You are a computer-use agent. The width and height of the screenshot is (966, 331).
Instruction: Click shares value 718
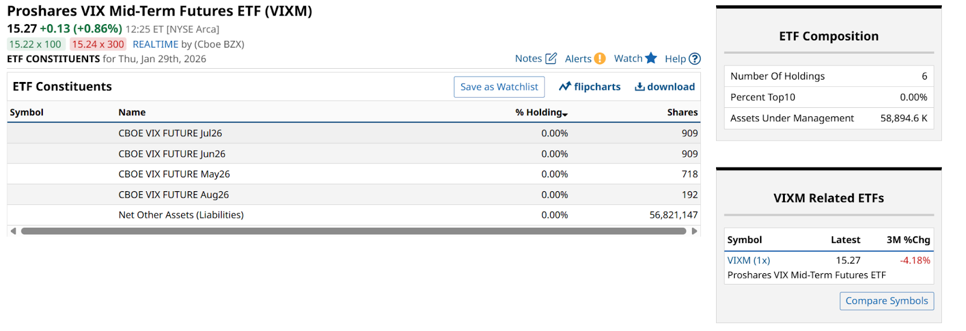[689, 174]
